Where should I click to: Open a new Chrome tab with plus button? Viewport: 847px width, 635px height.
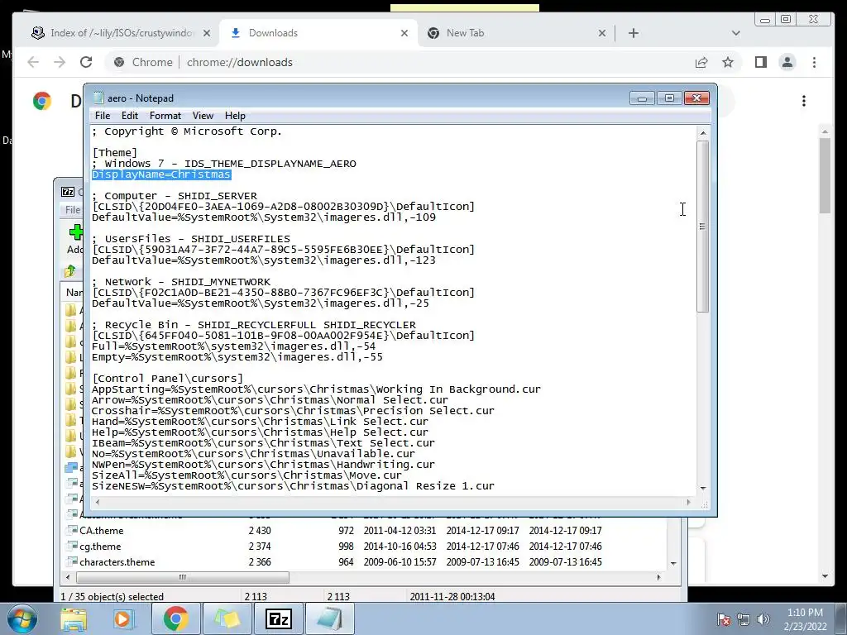click(x=634, y=33)
